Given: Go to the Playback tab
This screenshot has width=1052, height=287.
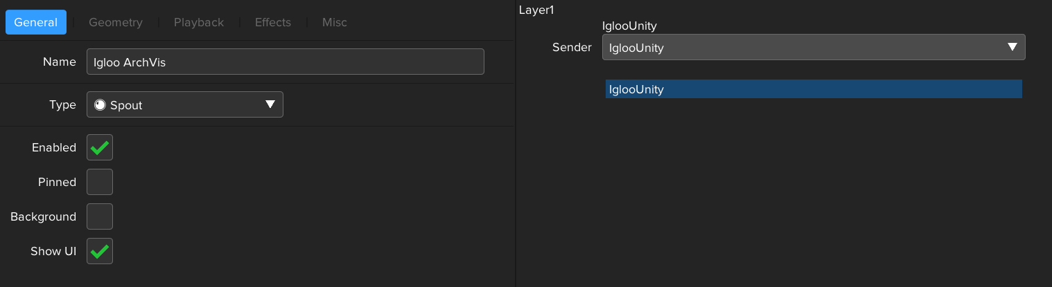Looking at the screenshot, I should coord(199,22).
